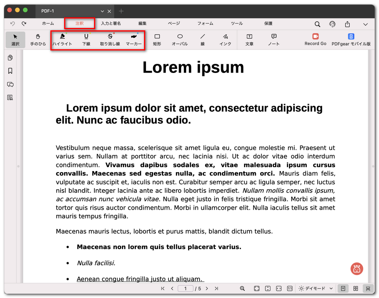
Task: Open the デイモード display mode dropdown
Action: (316, 289)
